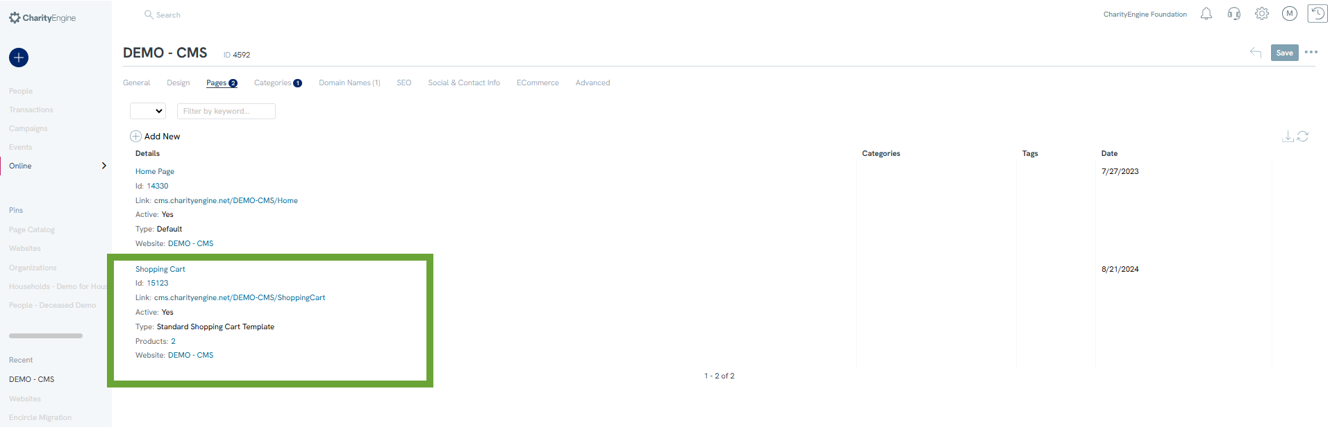Open Events in the sidebar
This screenshot has height=427, width=1330.
[21, 147]
